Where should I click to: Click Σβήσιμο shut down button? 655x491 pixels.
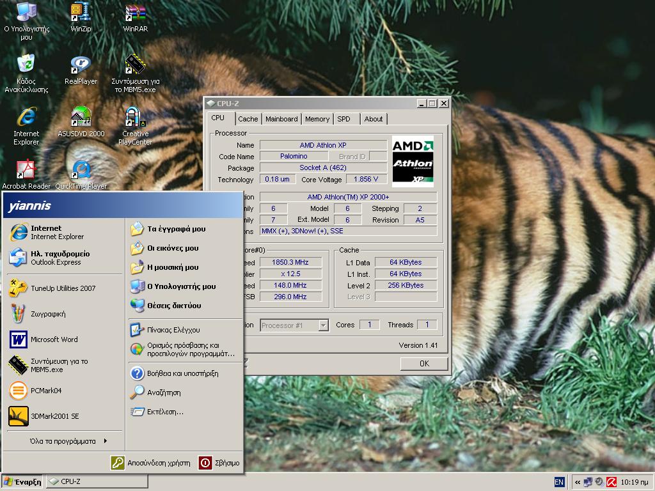click(x=219, y=463)
